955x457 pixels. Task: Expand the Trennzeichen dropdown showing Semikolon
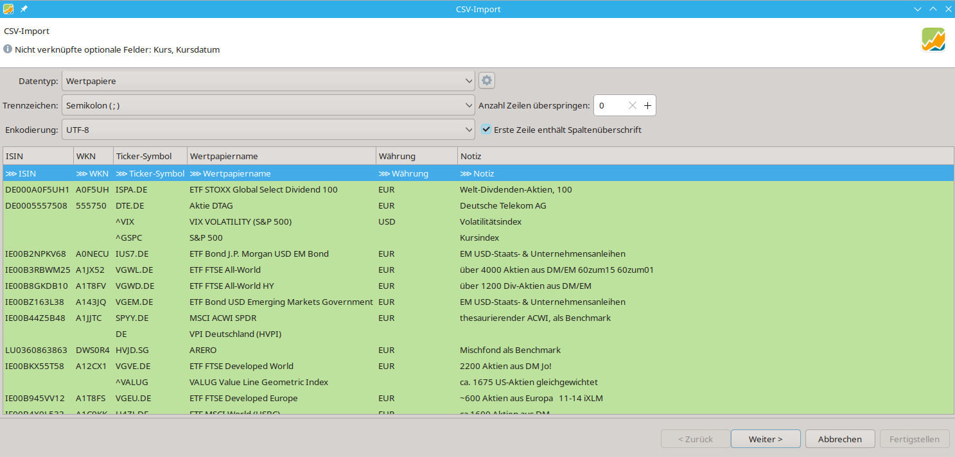[x=268, y=105]
